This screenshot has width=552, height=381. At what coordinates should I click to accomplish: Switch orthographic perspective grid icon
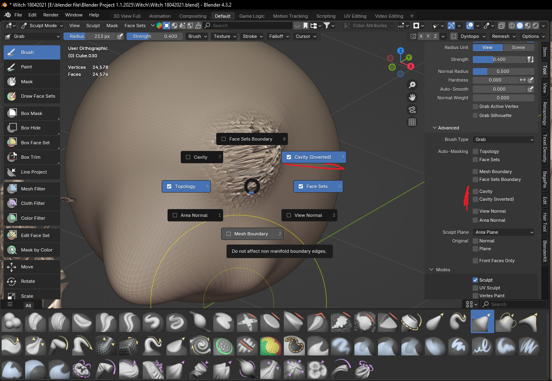tap(412, 122)
